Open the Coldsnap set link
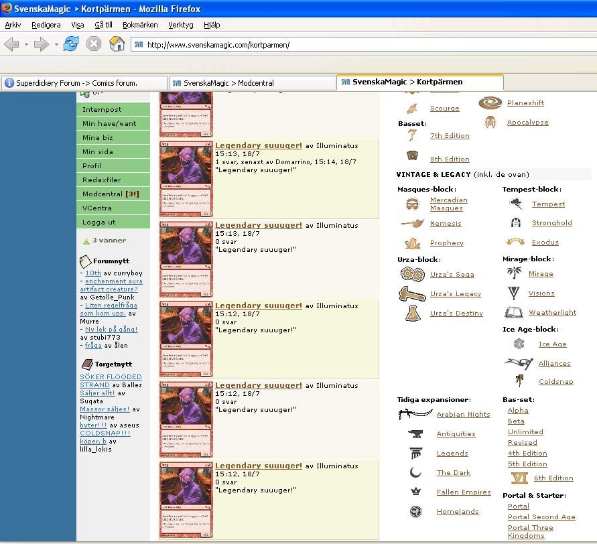Viewport: 597px width, 544px height. tap(555, 382)
